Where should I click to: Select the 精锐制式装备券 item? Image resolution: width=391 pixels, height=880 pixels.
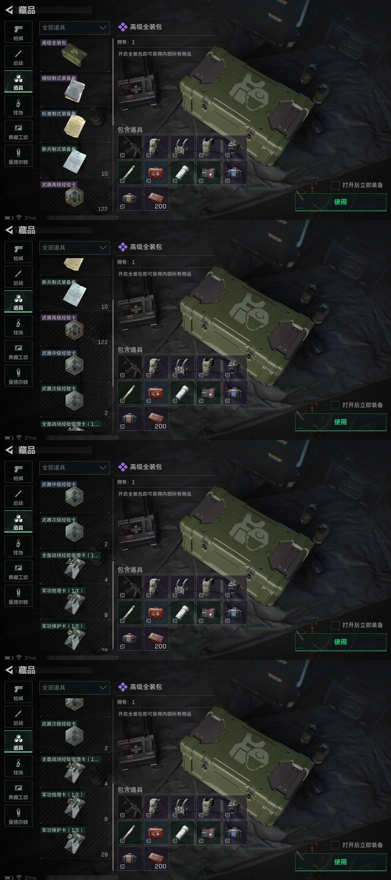point(75,90)
